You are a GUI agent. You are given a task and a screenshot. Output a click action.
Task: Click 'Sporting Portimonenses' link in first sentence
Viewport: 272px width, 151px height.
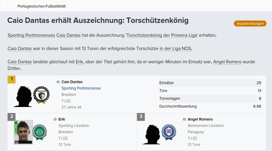tap(31, 35)
